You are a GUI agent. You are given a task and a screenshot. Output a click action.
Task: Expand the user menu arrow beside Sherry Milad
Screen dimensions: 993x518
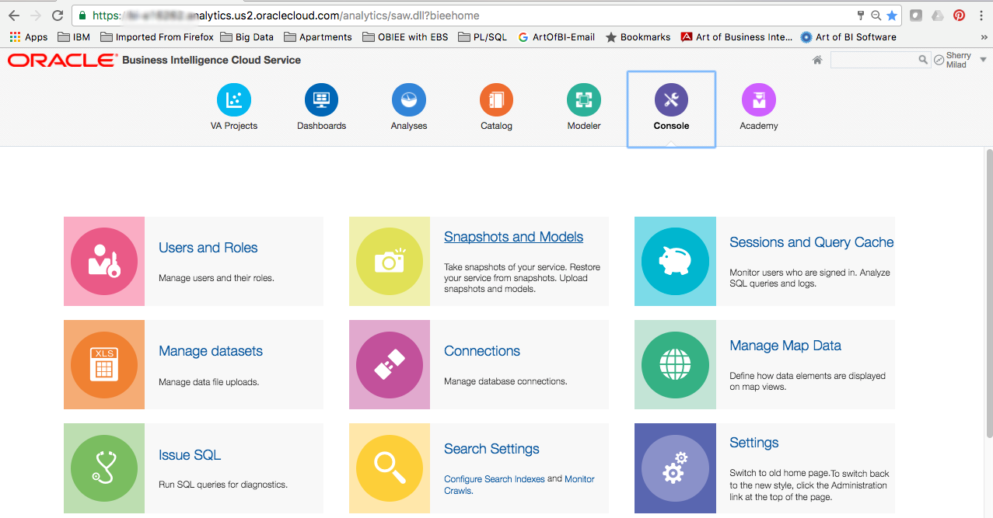pyautogui.click(x=983, y=60)
